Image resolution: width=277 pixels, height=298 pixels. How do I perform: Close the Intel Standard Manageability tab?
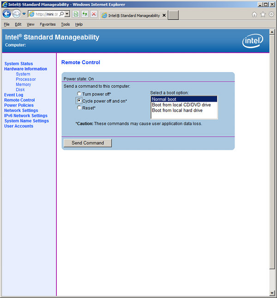point(164,15)
